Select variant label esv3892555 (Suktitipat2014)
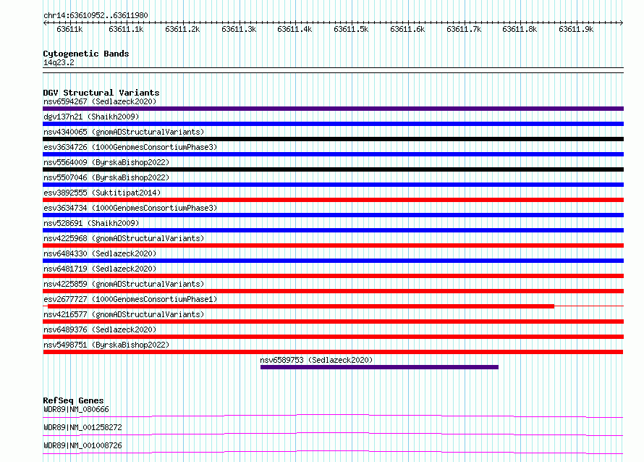644x462 pixels. click(102, 193)
